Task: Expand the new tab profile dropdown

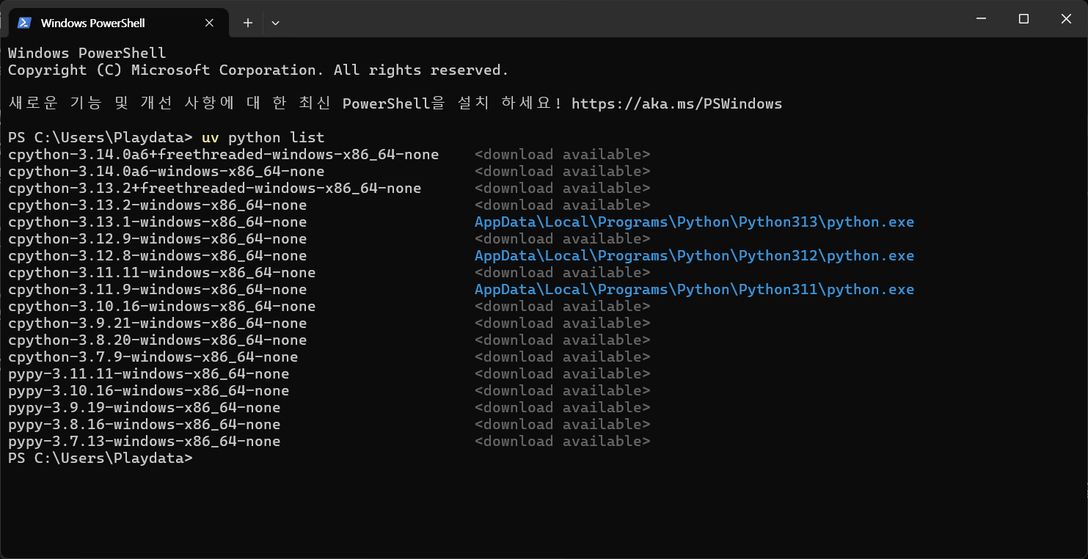Action: [x=275, y=23]
